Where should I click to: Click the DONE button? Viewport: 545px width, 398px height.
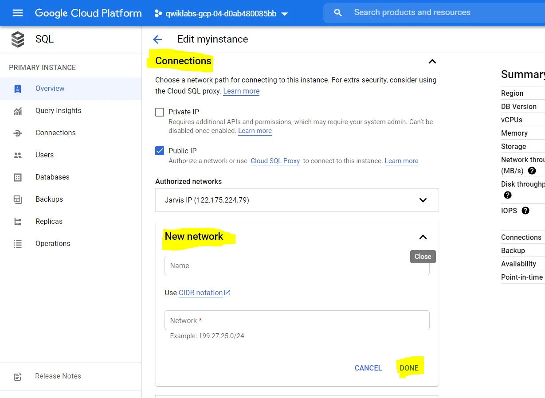tap(409, 368)
